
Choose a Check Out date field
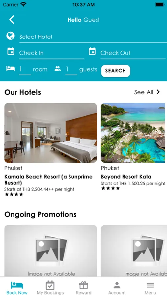[133, 53]
